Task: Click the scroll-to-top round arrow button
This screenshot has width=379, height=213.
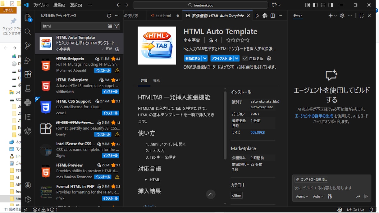Action: pyautogui.click(x=211, y=194)
